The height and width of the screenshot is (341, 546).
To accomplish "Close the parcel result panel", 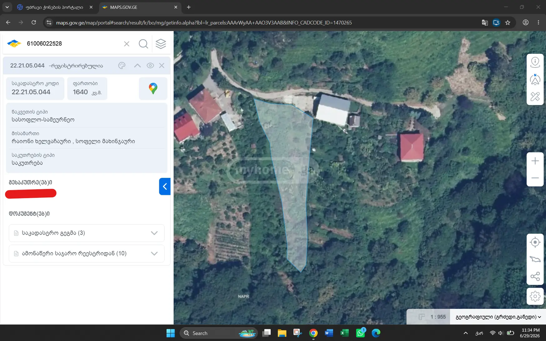I will [x=162, y=65].
